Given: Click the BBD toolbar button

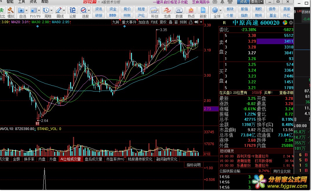Looking at the screenshot, I should coord(113,15).
